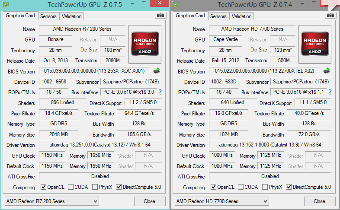
Task: Click Radeon Graphics logo in GPU-Z 0.7.5
Action: [145, 44]
